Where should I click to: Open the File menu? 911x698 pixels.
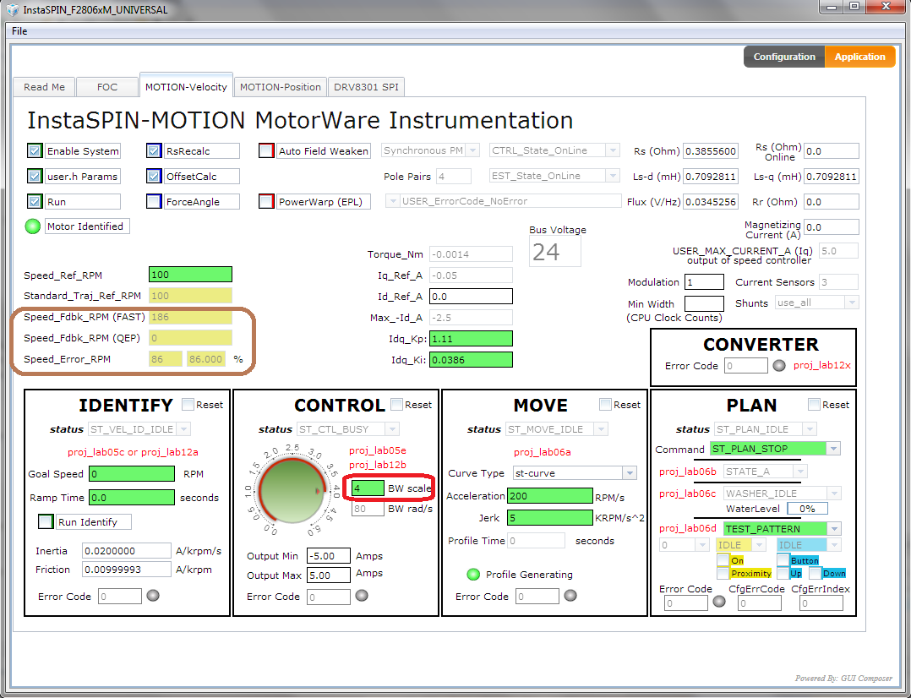(x=19, y=30)
